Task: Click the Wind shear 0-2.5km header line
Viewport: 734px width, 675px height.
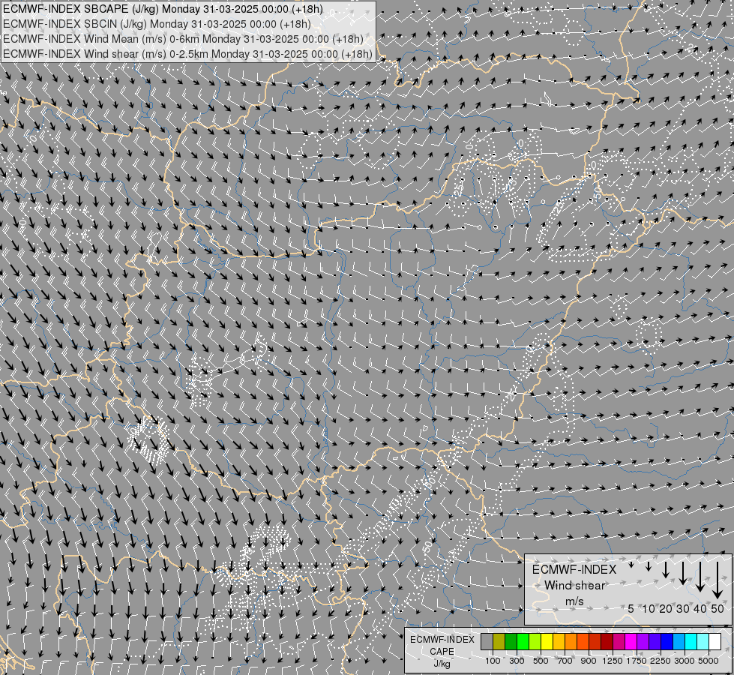Action: click(187, 54)
